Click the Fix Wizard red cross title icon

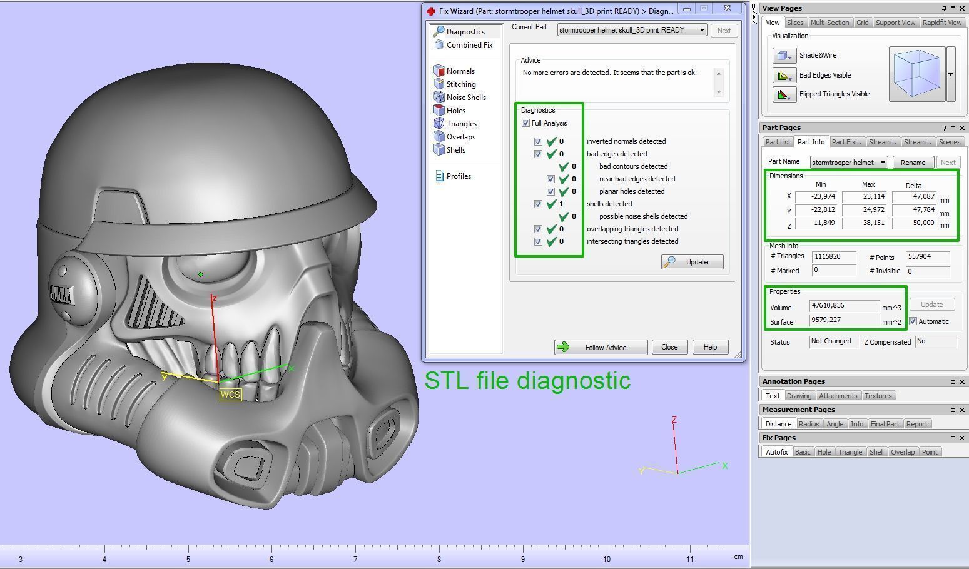pyautogui.click(x=431, y=11)
